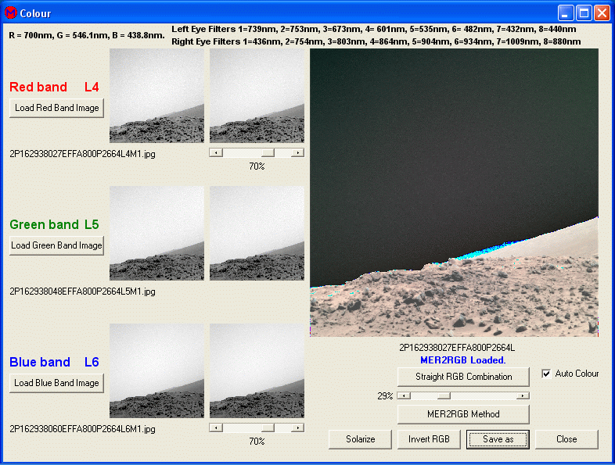Click the 29% slider thumb
Viewport: 615px width, 465px height.
coord(444,396)
